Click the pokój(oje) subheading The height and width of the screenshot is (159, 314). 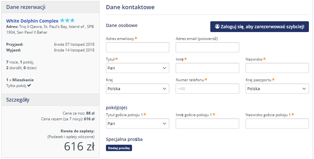pos(116,108)
